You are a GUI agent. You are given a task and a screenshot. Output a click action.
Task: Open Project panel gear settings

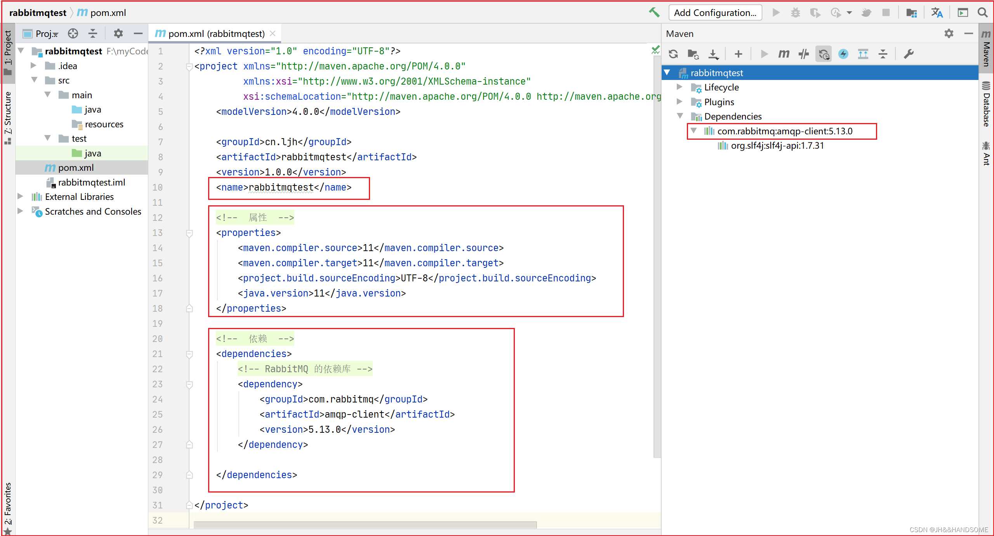pyautogui.click(x=118, y=33)
